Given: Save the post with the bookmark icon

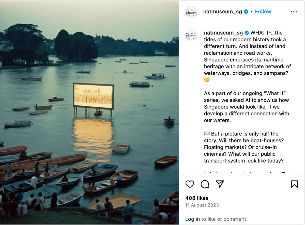Looking at the screenshot, I should pos(295,184).
